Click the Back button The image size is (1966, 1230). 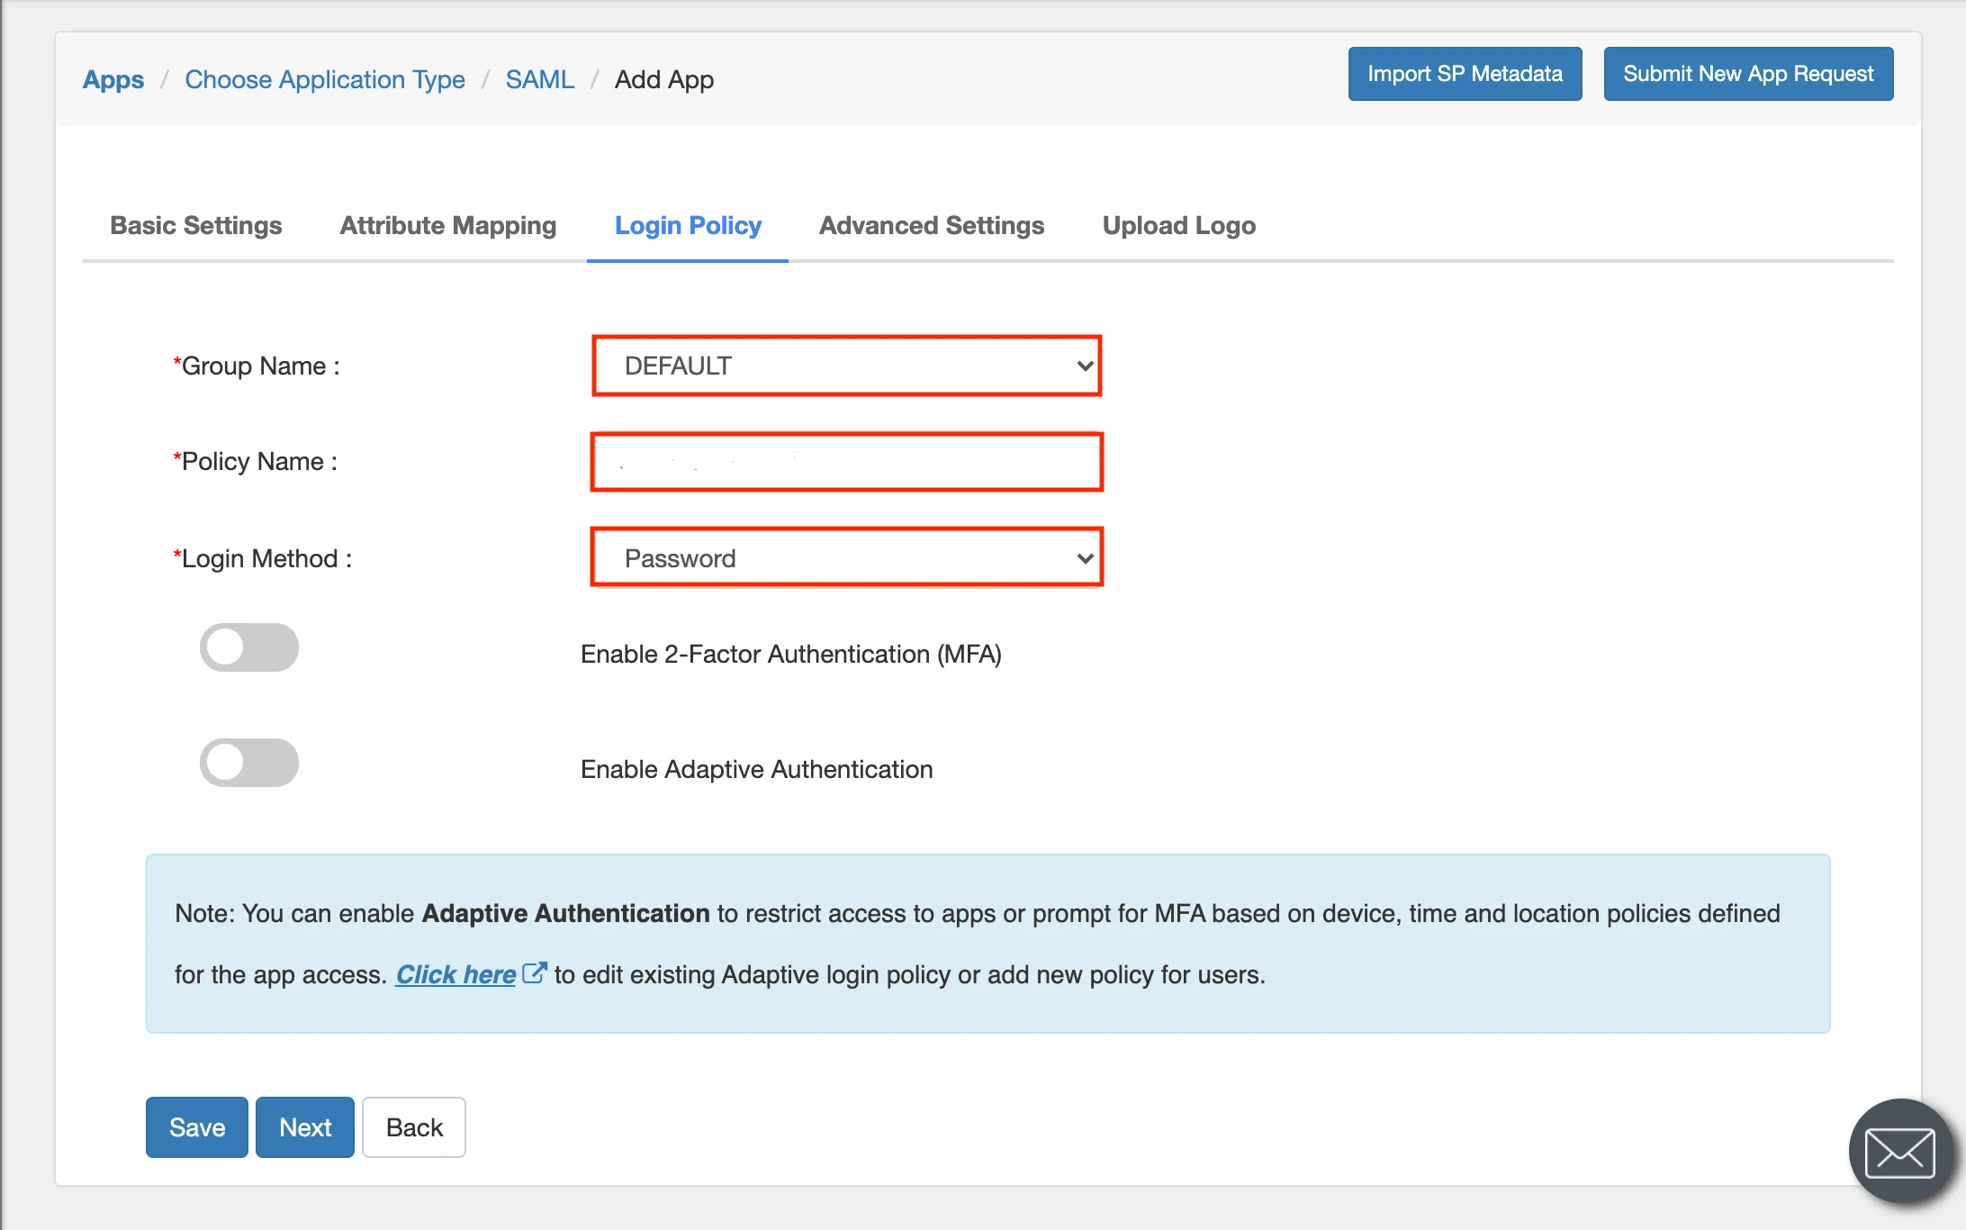(414, 1127)
